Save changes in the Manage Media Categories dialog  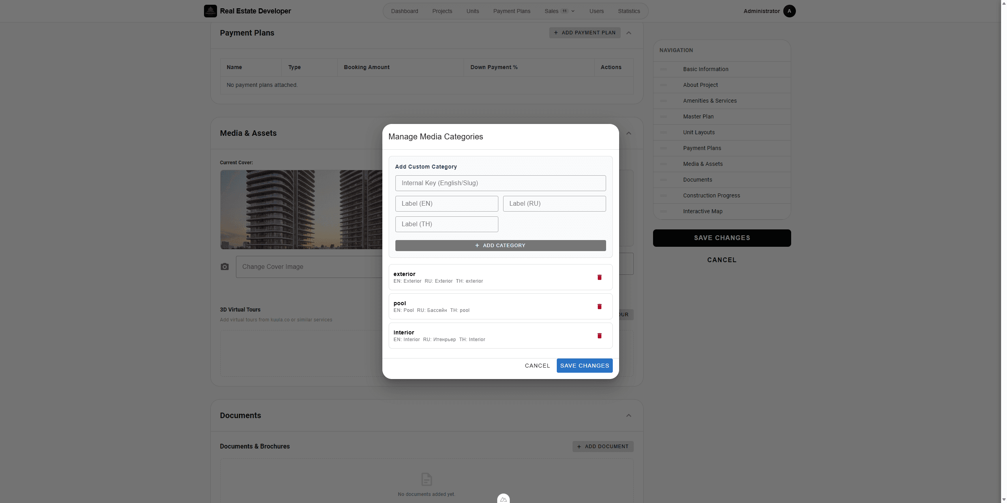coord(584,366)
